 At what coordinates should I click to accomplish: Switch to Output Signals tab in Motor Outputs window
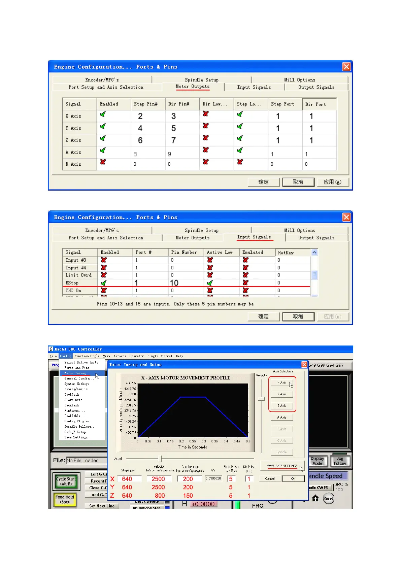coord(316,87)
